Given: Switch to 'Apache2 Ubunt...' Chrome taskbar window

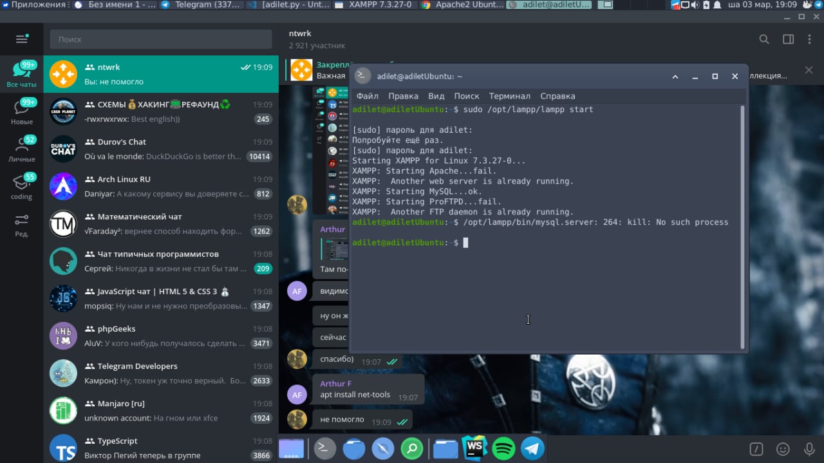Looking at the screenshot, I should 462,5.
